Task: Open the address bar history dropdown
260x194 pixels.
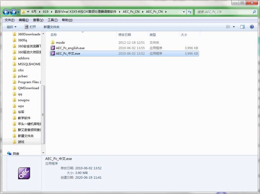Action: [184, 12]
